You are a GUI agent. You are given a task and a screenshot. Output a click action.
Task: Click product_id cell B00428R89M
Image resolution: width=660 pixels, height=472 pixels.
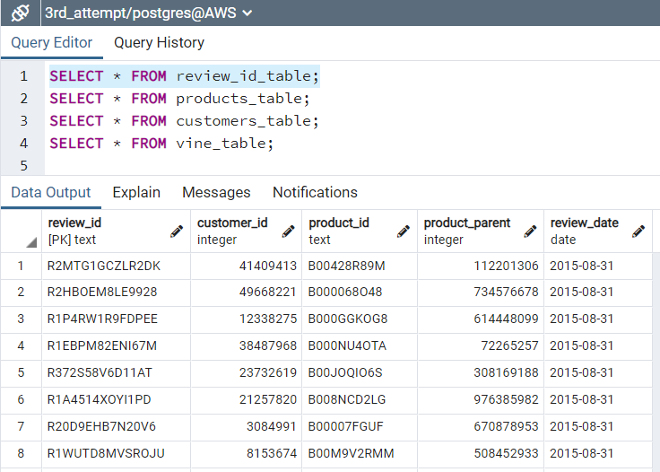(360, 267)
